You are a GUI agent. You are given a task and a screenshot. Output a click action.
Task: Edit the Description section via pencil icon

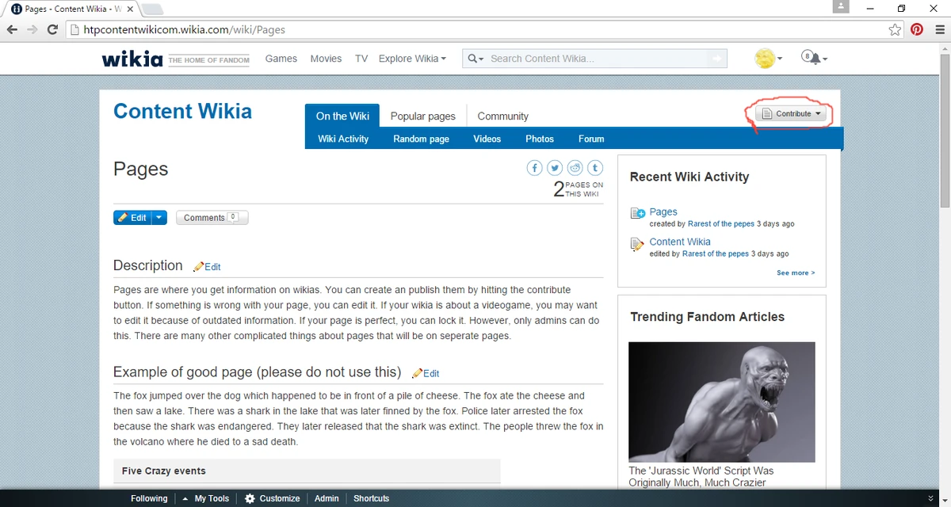[206, 266]
